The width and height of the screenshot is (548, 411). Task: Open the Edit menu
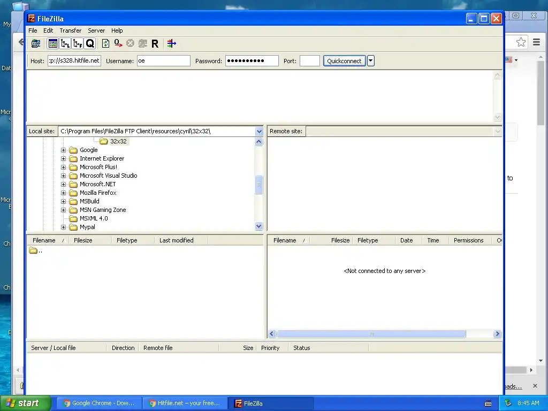pyautogui.click(x=48, y=31)
